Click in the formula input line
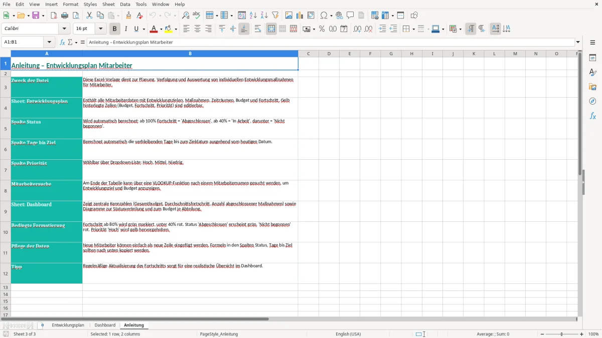The height and width of the screenshot is (338, 602). tap(330, 42)
